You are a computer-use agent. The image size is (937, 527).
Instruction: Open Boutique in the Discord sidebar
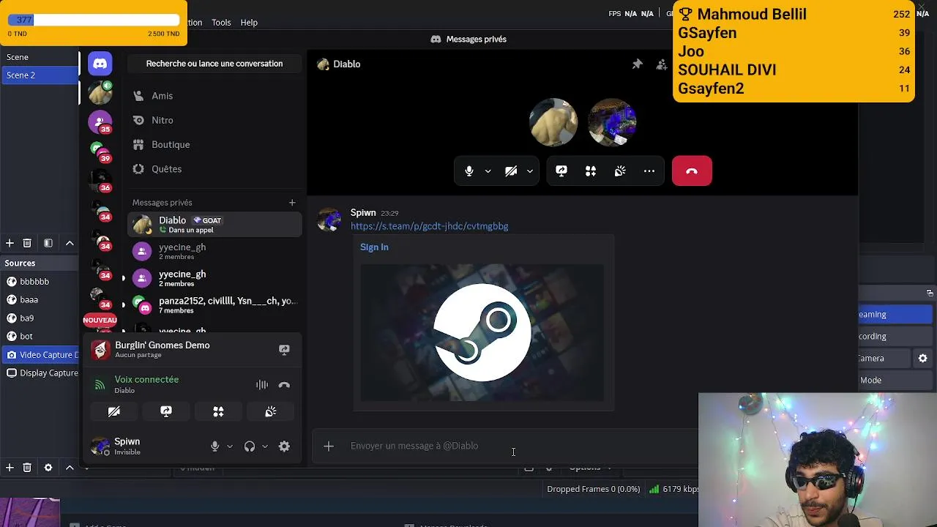click(215, 145)
